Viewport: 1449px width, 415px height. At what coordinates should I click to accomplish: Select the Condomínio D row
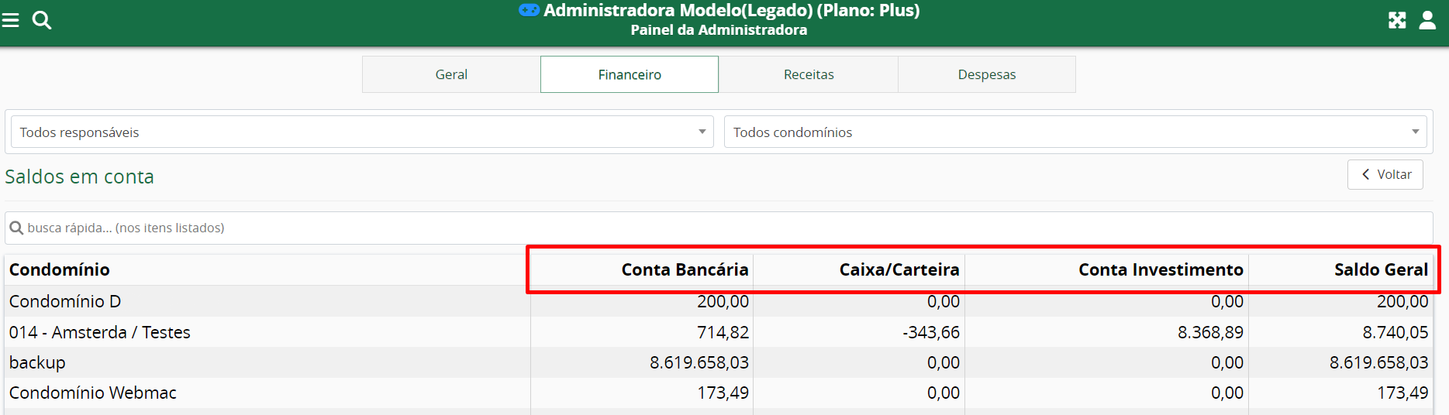point(65,301)
